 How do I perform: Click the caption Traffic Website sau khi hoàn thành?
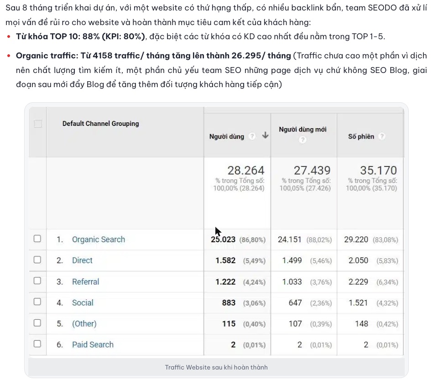[216, 367]
